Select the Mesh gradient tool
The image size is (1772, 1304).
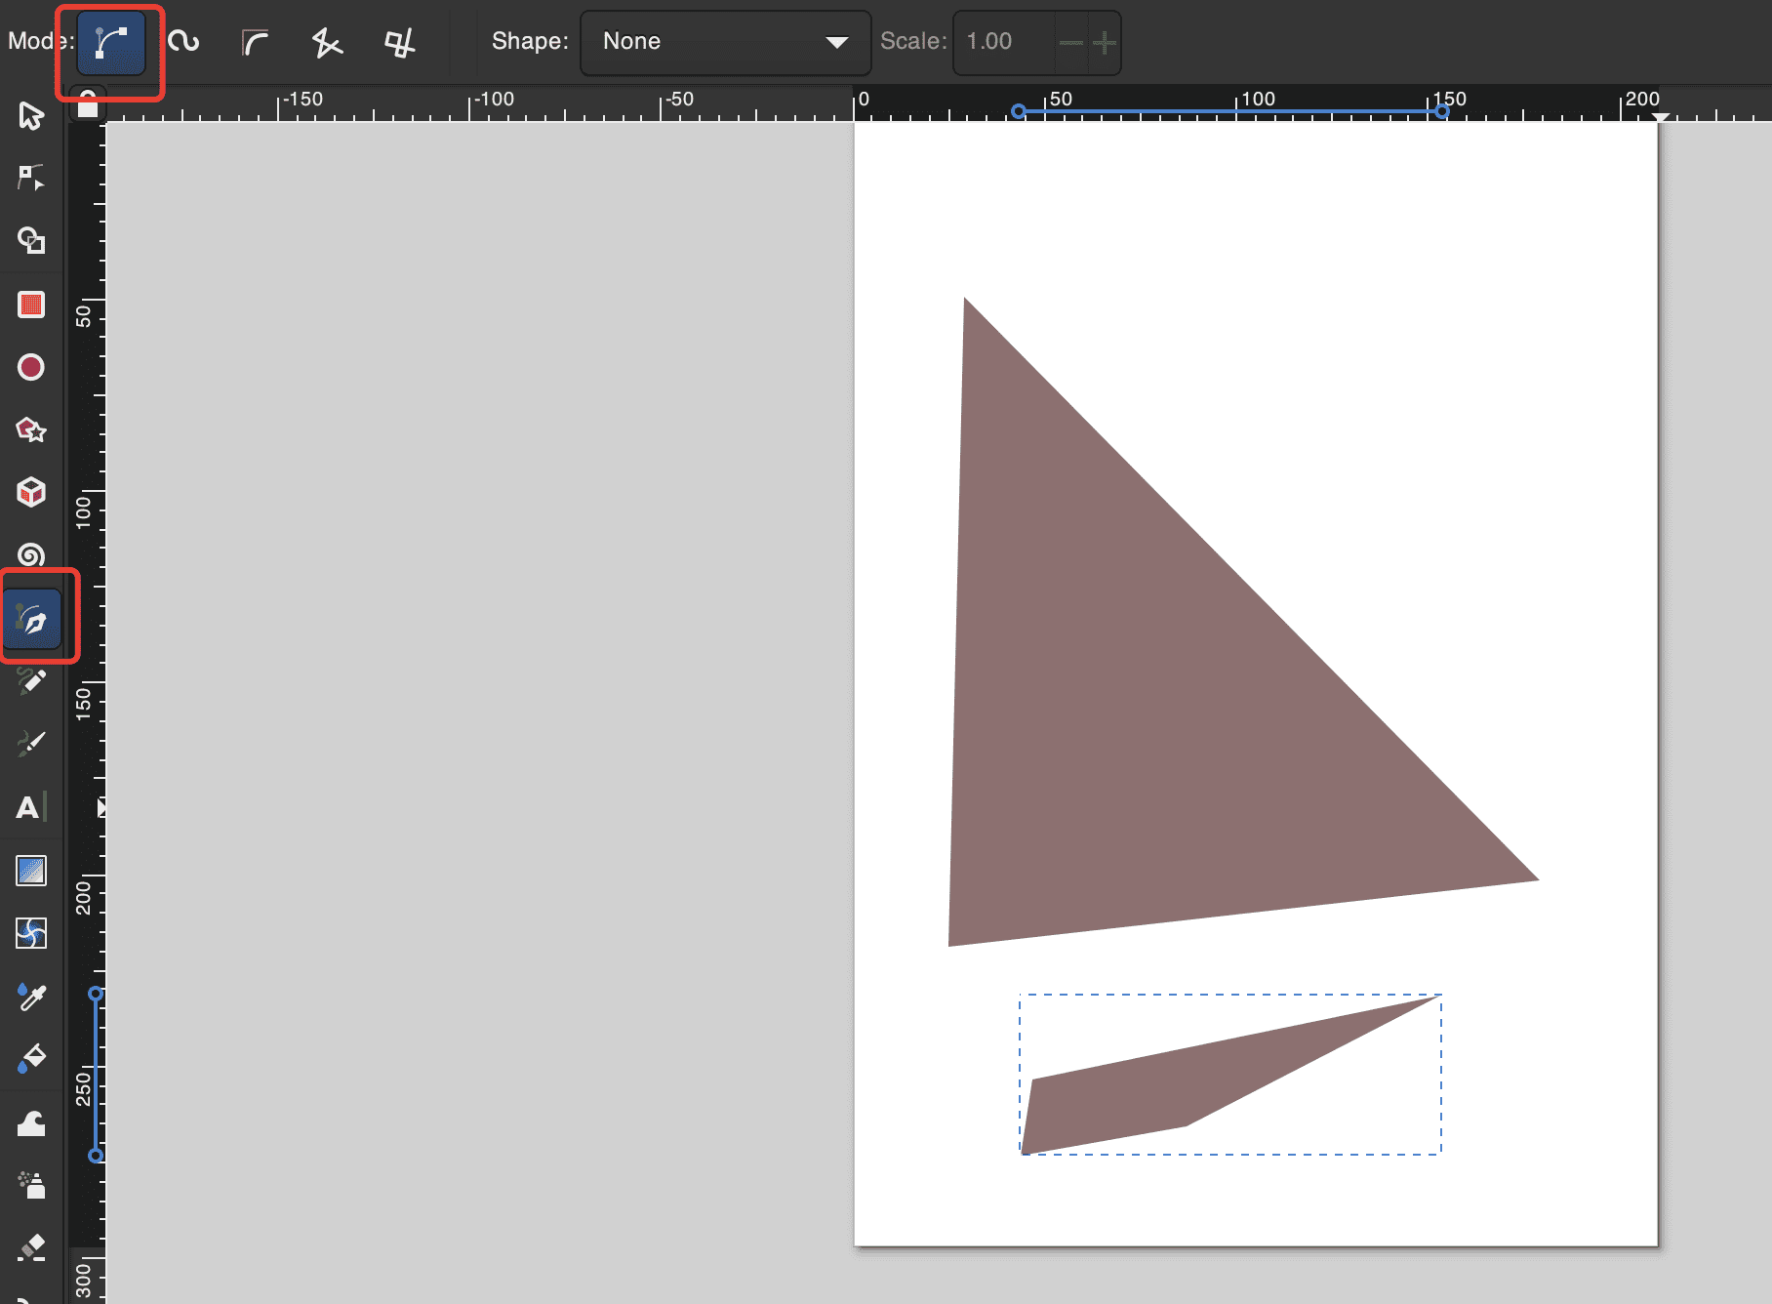pyautogui.click(x=31, y=934)
